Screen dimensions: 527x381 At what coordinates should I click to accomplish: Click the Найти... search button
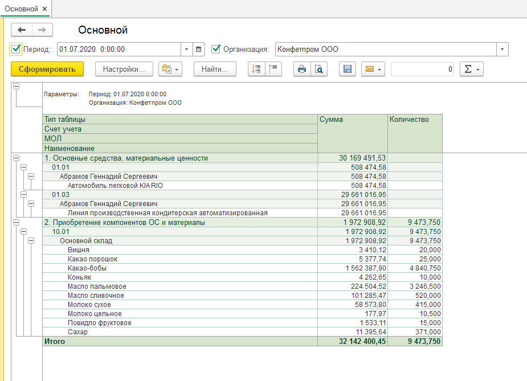(215, 69)
